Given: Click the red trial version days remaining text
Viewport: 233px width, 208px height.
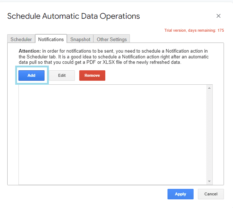Looking at the screenshot, I should pos(194,31).
